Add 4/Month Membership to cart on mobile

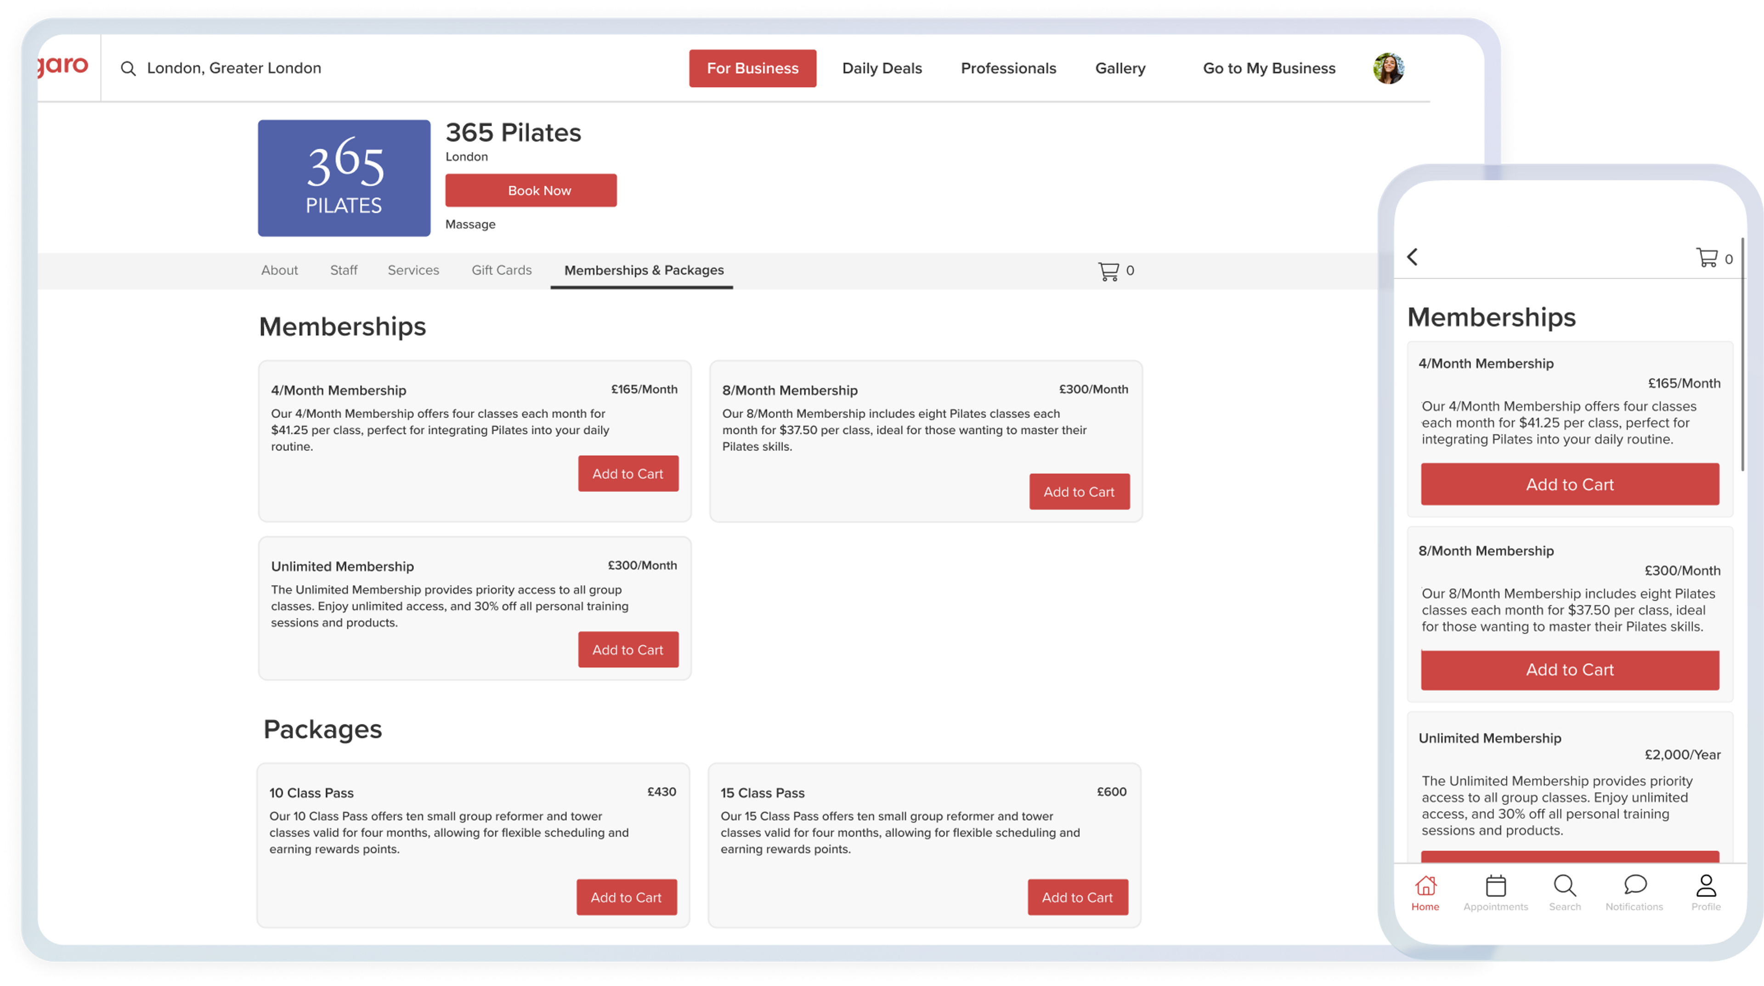click(x=1570, y=484)
